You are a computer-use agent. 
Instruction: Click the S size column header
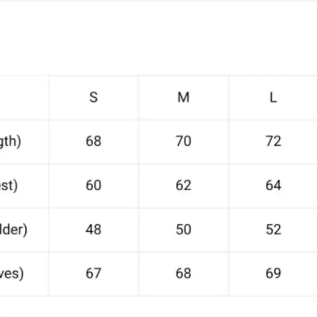pos(93,97)
